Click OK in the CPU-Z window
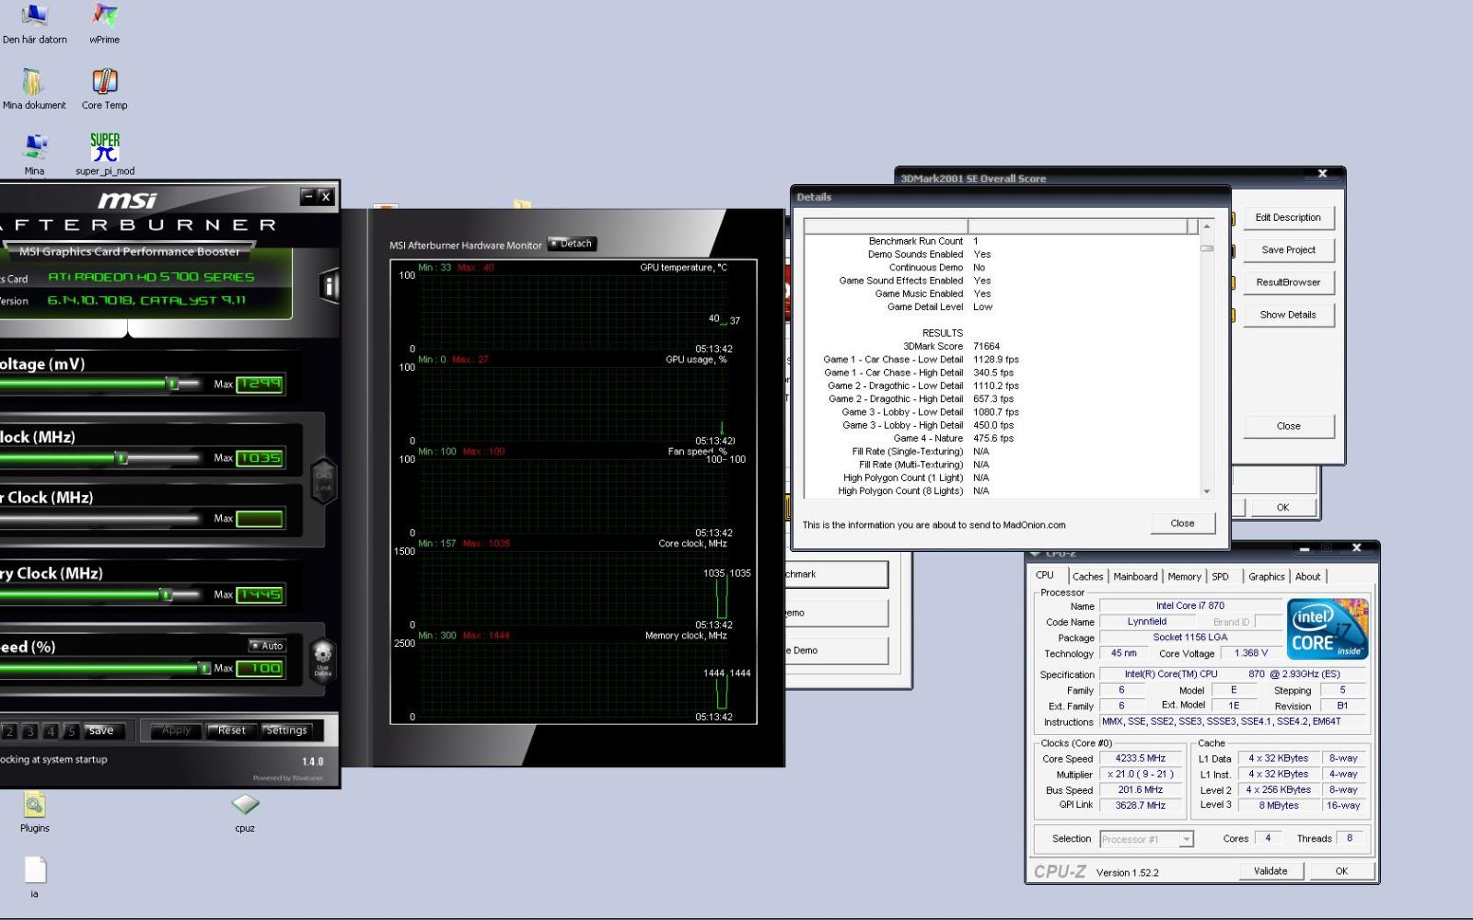 point(1341,871)
